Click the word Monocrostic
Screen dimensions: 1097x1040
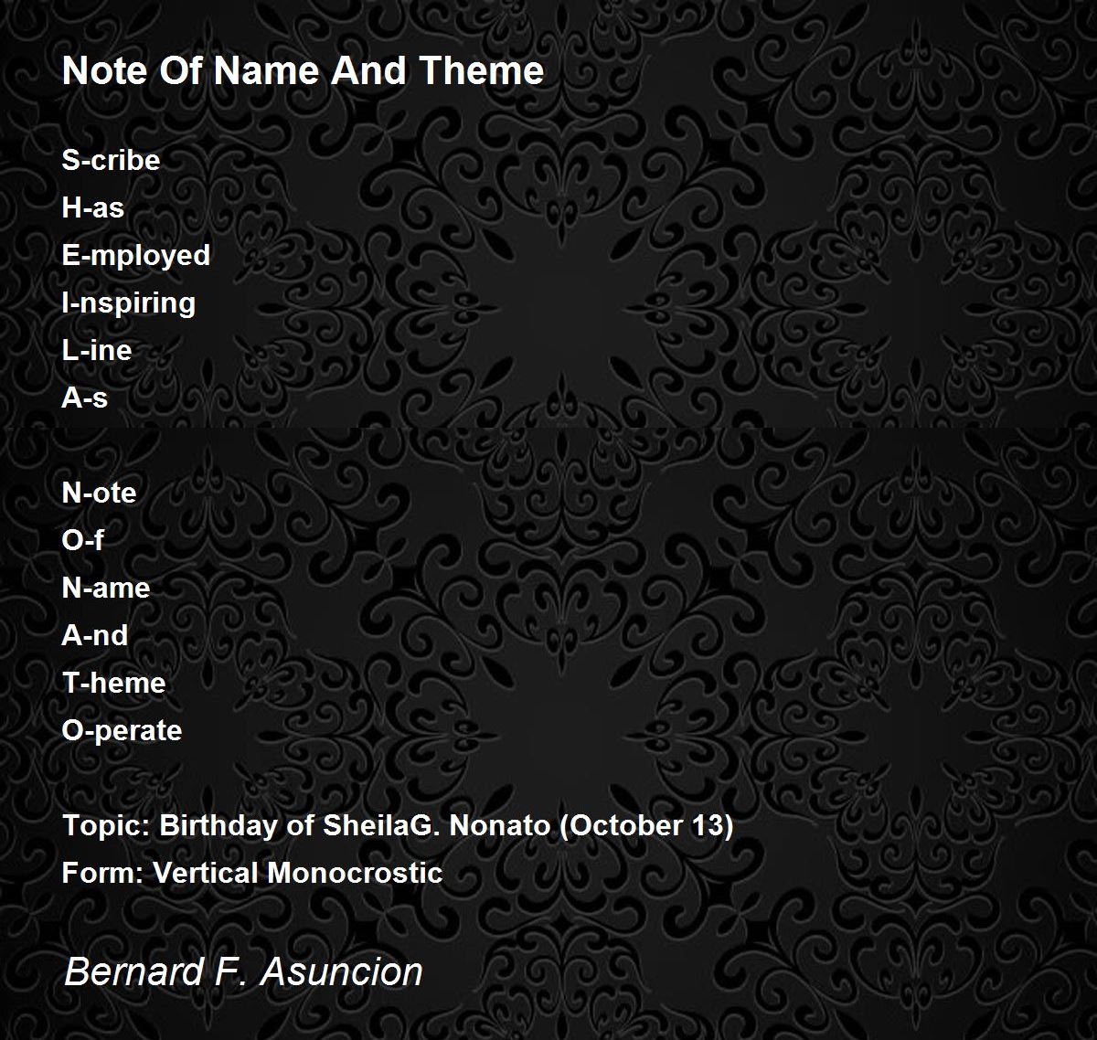pos(355,873)
